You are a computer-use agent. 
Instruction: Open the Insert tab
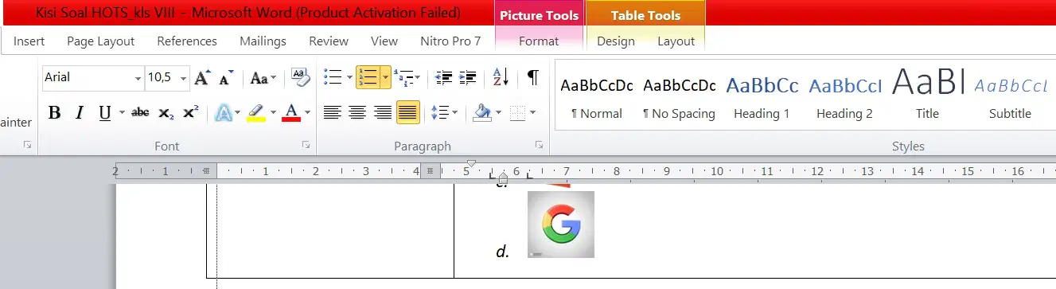tap(29, 41)
